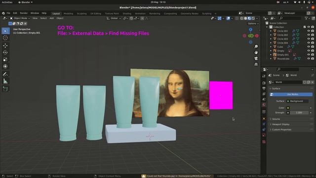Open the Edit menu
316x178 pixels.
click(x=15, y=13)
